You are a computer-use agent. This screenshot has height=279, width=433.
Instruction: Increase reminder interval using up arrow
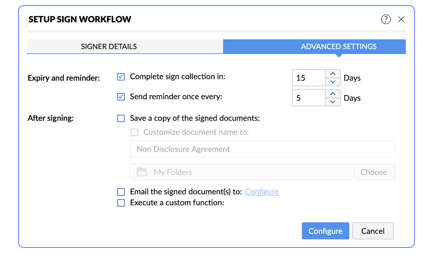coord(333,93)
